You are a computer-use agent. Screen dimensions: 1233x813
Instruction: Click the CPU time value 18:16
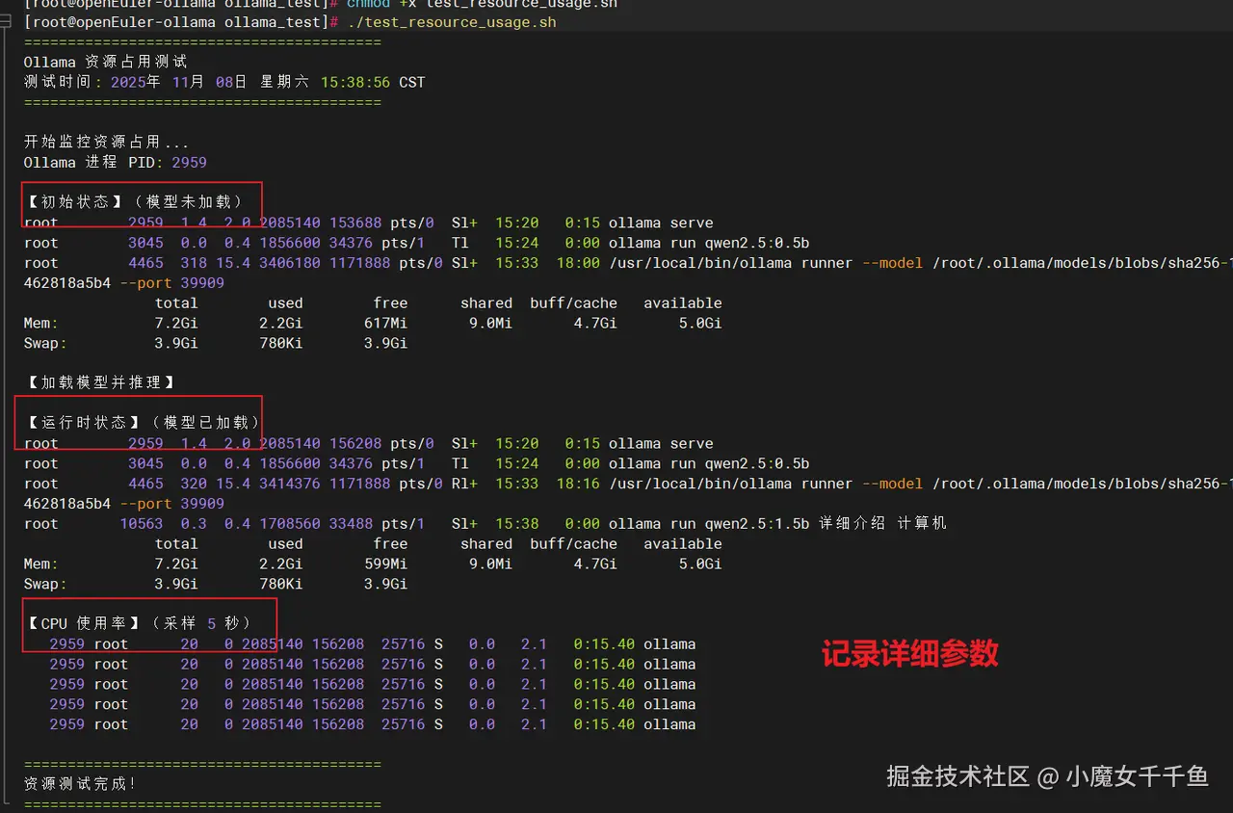(578, 484)
